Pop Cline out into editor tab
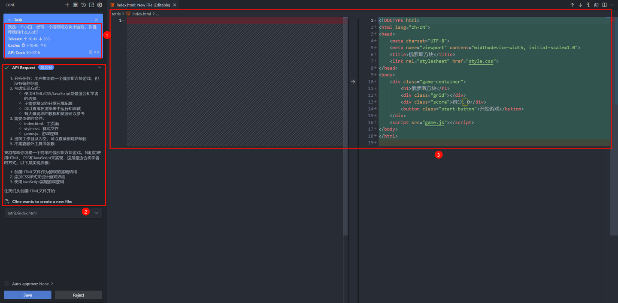Viewport: 618px width, 303px height. [91, 5]
